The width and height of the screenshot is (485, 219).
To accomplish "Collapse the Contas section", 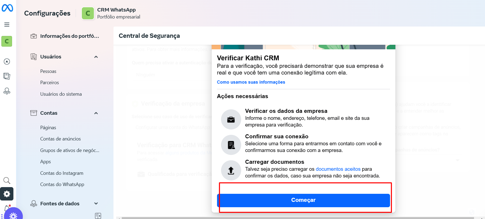I will pyautogui.click(x=96, y=113).
